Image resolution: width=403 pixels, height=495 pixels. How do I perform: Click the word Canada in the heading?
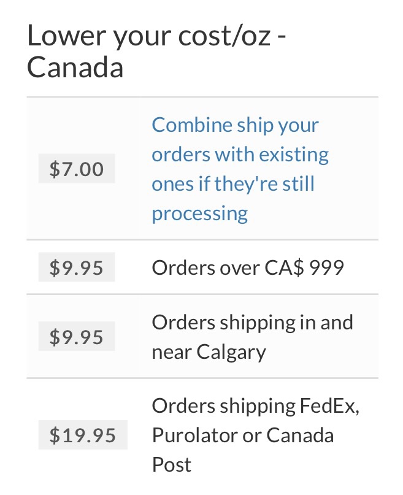click(x=75, y=67)
